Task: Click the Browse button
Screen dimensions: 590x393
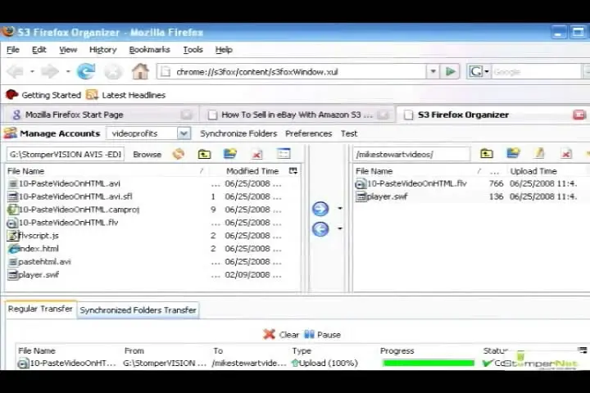Action: click(x=147, y=154)
